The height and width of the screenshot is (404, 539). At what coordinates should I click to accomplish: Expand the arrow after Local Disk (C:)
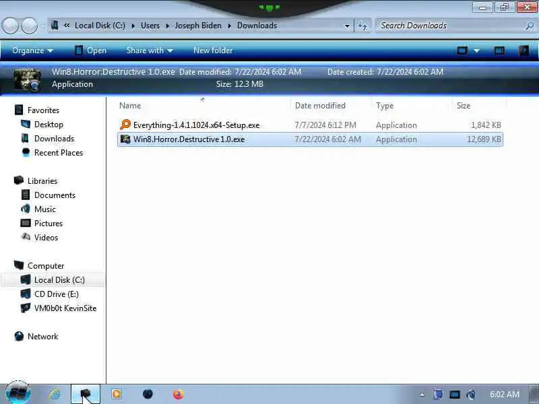133,26
